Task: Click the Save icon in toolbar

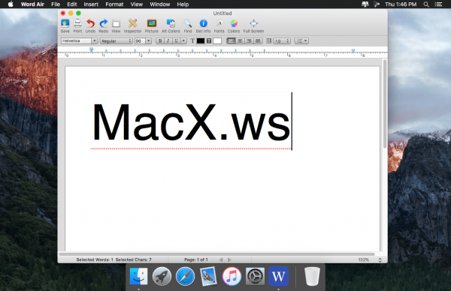Action: 65,23
